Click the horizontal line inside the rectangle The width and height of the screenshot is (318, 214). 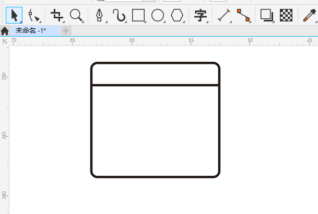point(155,85)
